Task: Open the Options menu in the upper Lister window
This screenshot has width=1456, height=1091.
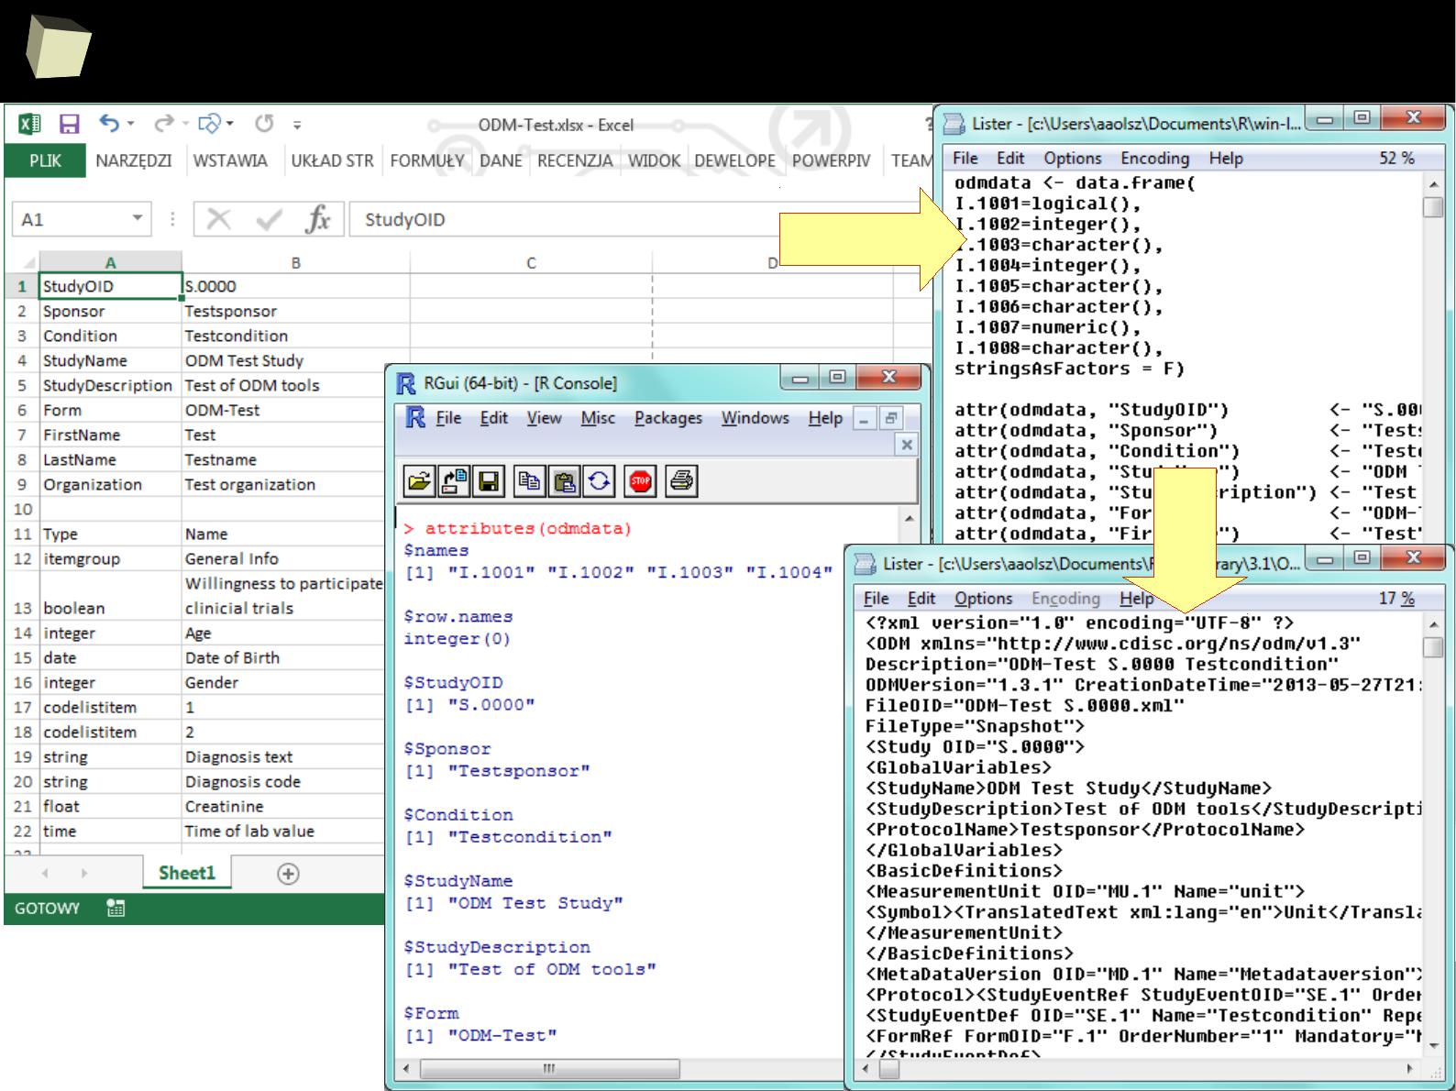Action: click(x=1072, y=159)
